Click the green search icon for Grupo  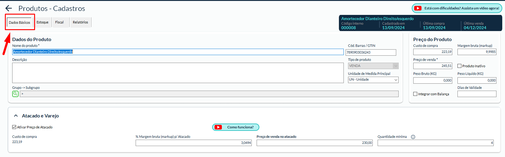(x=15, y=94)
